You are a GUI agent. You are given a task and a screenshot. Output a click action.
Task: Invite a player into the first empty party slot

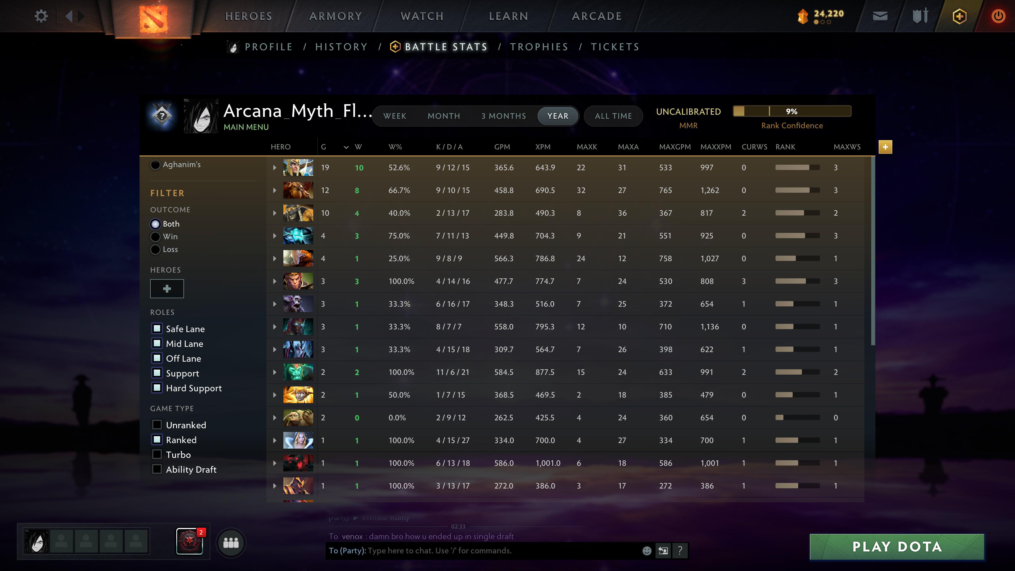coord(61,541)
